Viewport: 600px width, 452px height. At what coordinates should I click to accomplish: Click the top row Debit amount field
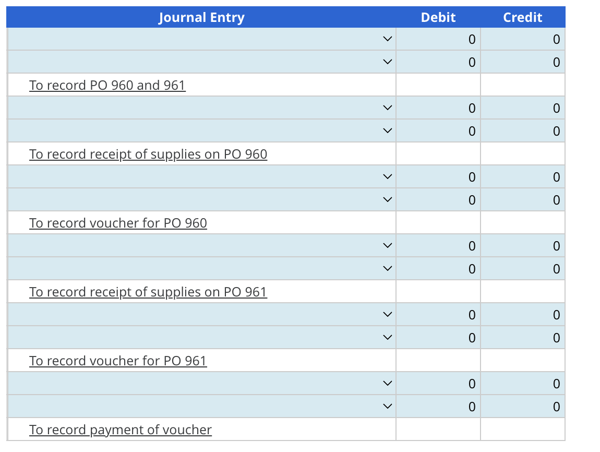pyautogui.click(x=438, y=39)
